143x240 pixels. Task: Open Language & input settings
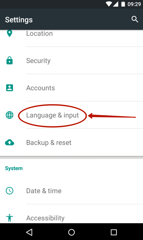coord(71,115)
